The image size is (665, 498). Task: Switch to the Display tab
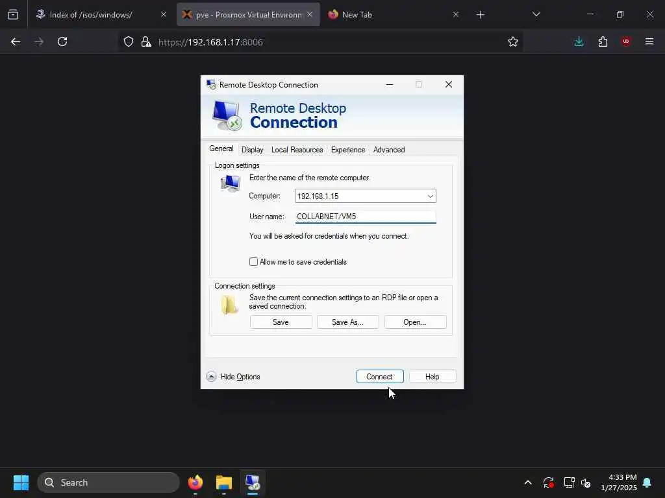click(x=253, y=150)
